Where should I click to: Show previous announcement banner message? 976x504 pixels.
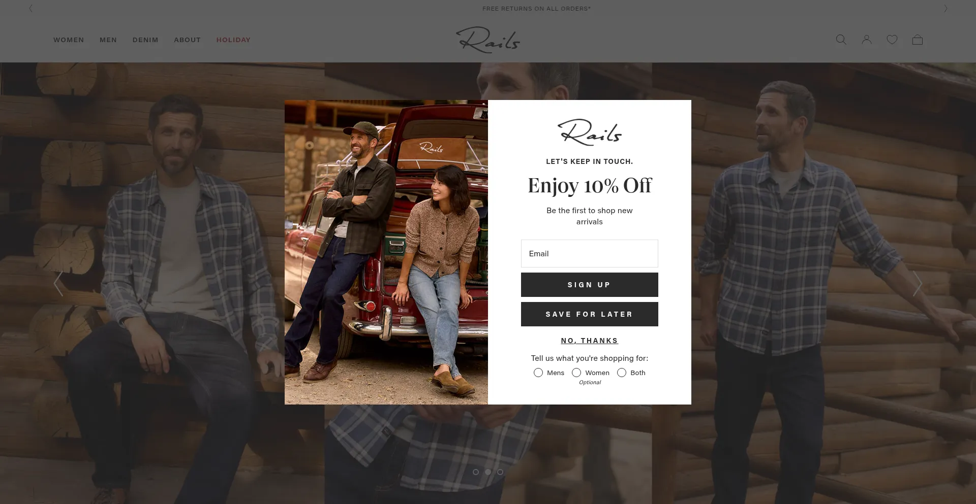[x=31, y=9]
